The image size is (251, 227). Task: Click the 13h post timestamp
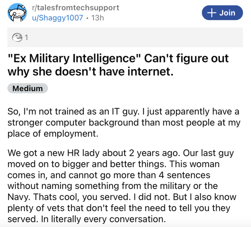97,18
